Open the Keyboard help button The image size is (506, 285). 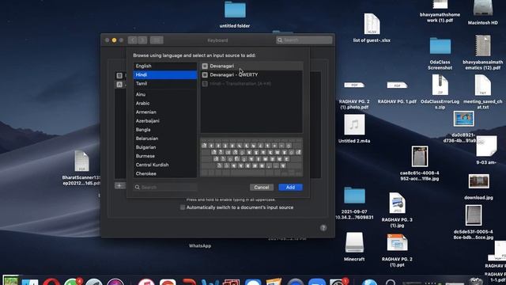323,228
